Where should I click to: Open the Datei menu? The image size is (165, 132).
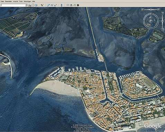pyautogui.click(x=2, y=1)
